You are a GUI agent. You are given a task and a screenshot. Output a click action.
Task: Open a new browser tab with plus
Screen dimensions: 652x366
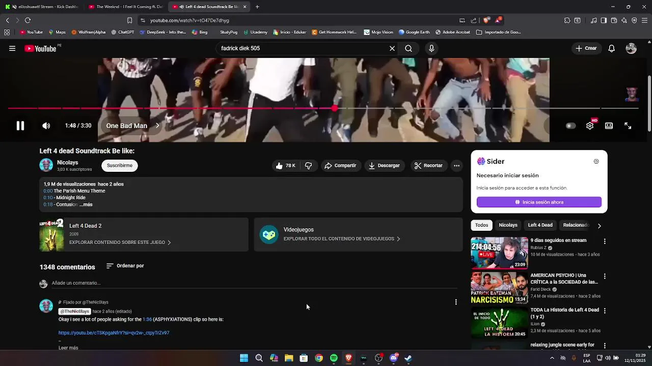[x=257, y=7]
